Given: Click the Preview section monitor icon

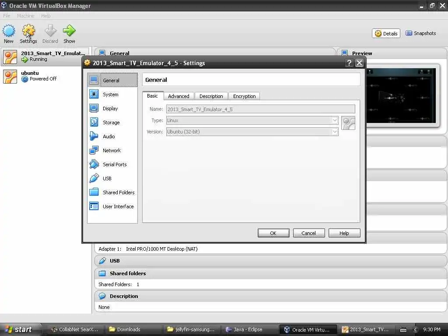Looking at the screenshot, I should point(345,53).
